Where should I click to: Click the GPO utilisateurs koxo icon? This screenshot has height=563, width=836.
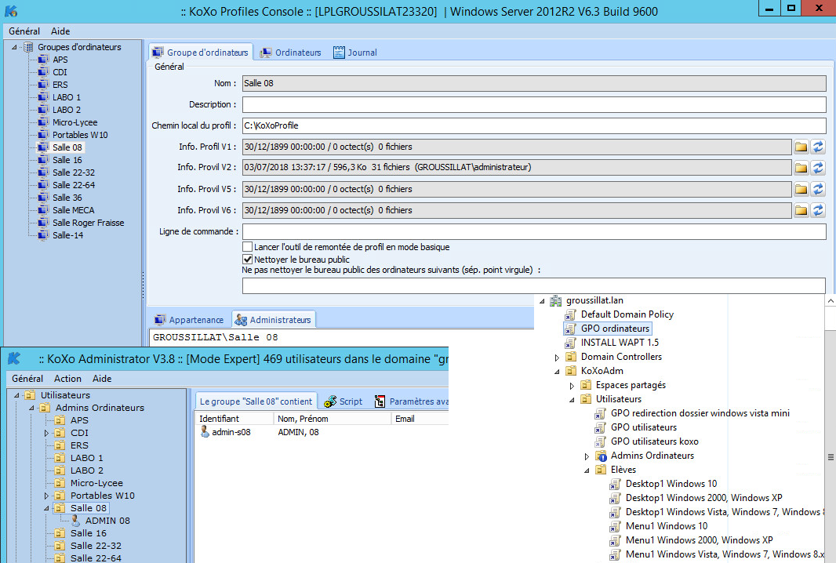601,441
